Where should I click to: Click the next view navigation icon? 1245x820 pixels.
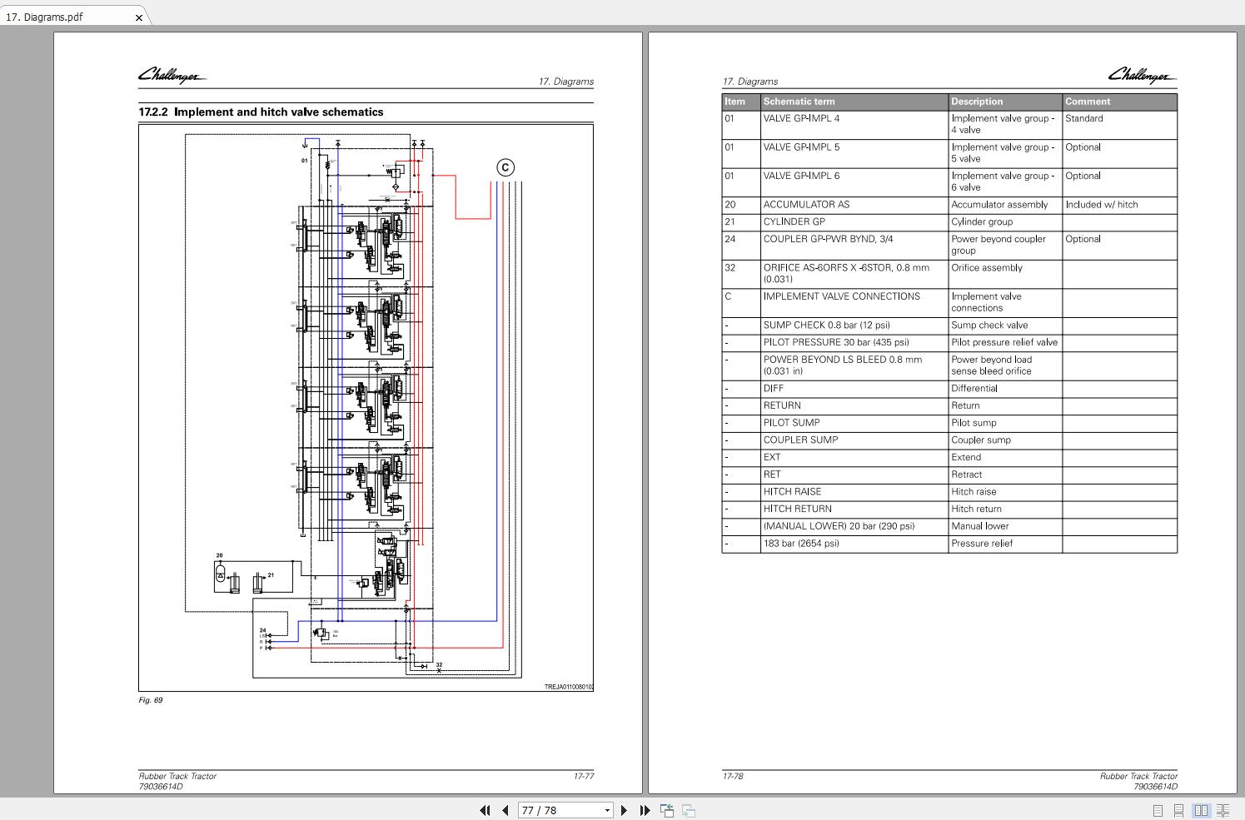(x=689, y=810)
